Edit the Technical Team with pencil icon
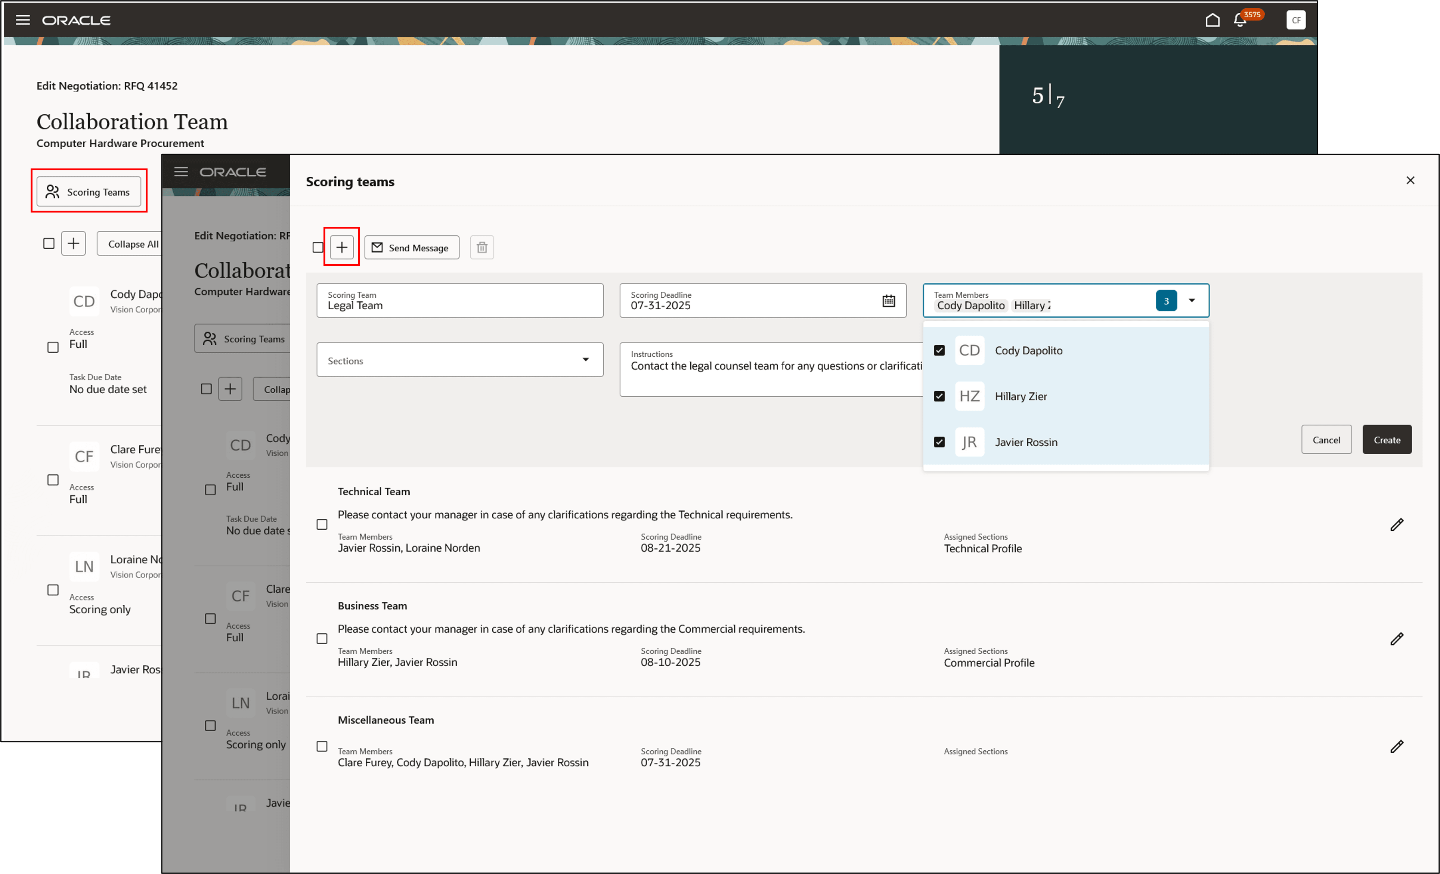 (x=1396, y=525)
